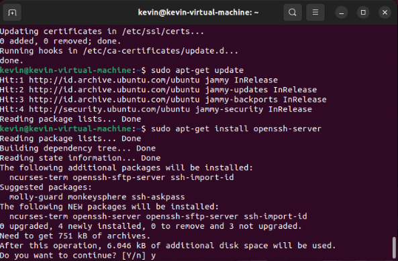
Task: Click the 'Do you want to continue? [Y/n] y' prompt
Action: tap(78, 256)
